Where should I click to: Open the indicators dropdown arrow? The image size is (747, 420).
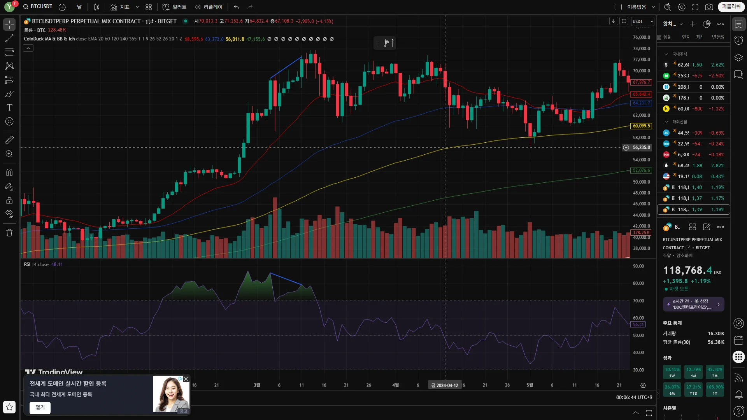click(x=137, y=7)
